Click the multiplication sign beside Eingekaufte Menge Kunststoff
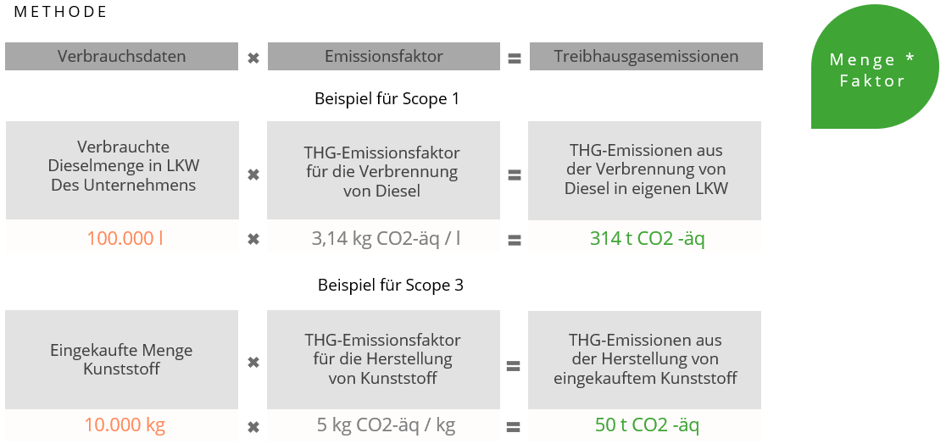Image resolution: width=946 pixels, height=444 pixels. [253, 363]
